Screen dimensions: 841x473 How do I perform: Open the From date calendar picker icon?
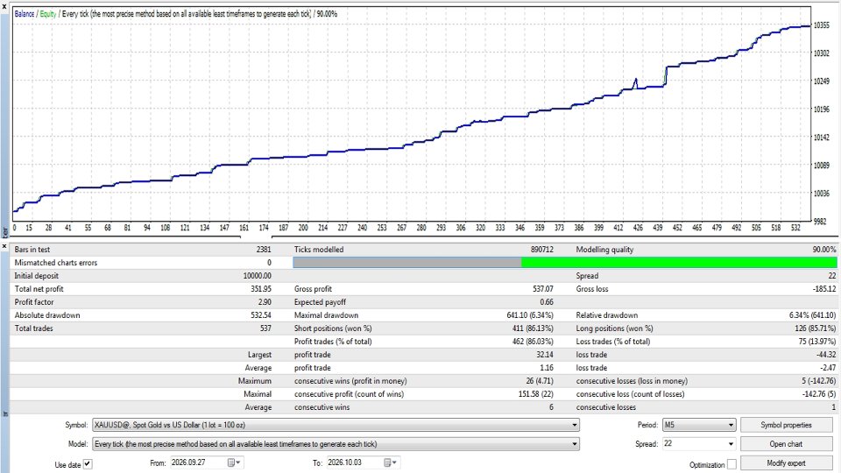coord(231,462)
